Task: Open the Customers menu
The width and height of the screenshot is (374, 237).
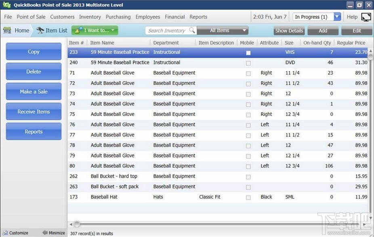Action: 62,17
